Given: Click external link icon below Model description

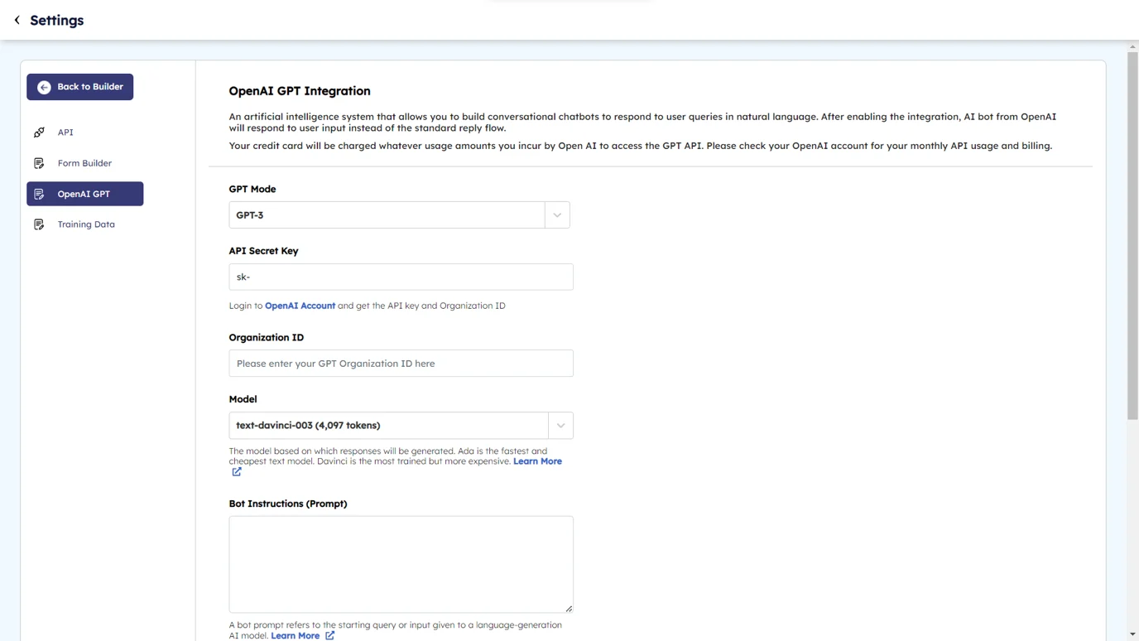Looking at the screenshot, I should coord(237,472).
